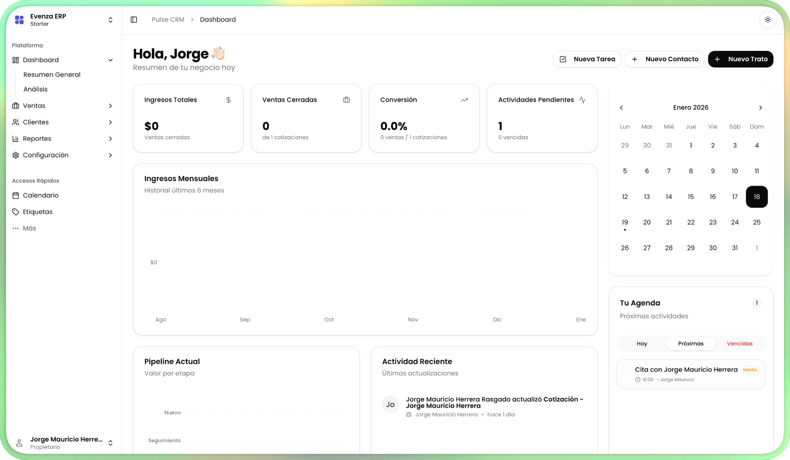This screenshot has width=790, height=460.
Task: Click the dollar icon on Ingresos Totales
Action: (x=228, y=100)
